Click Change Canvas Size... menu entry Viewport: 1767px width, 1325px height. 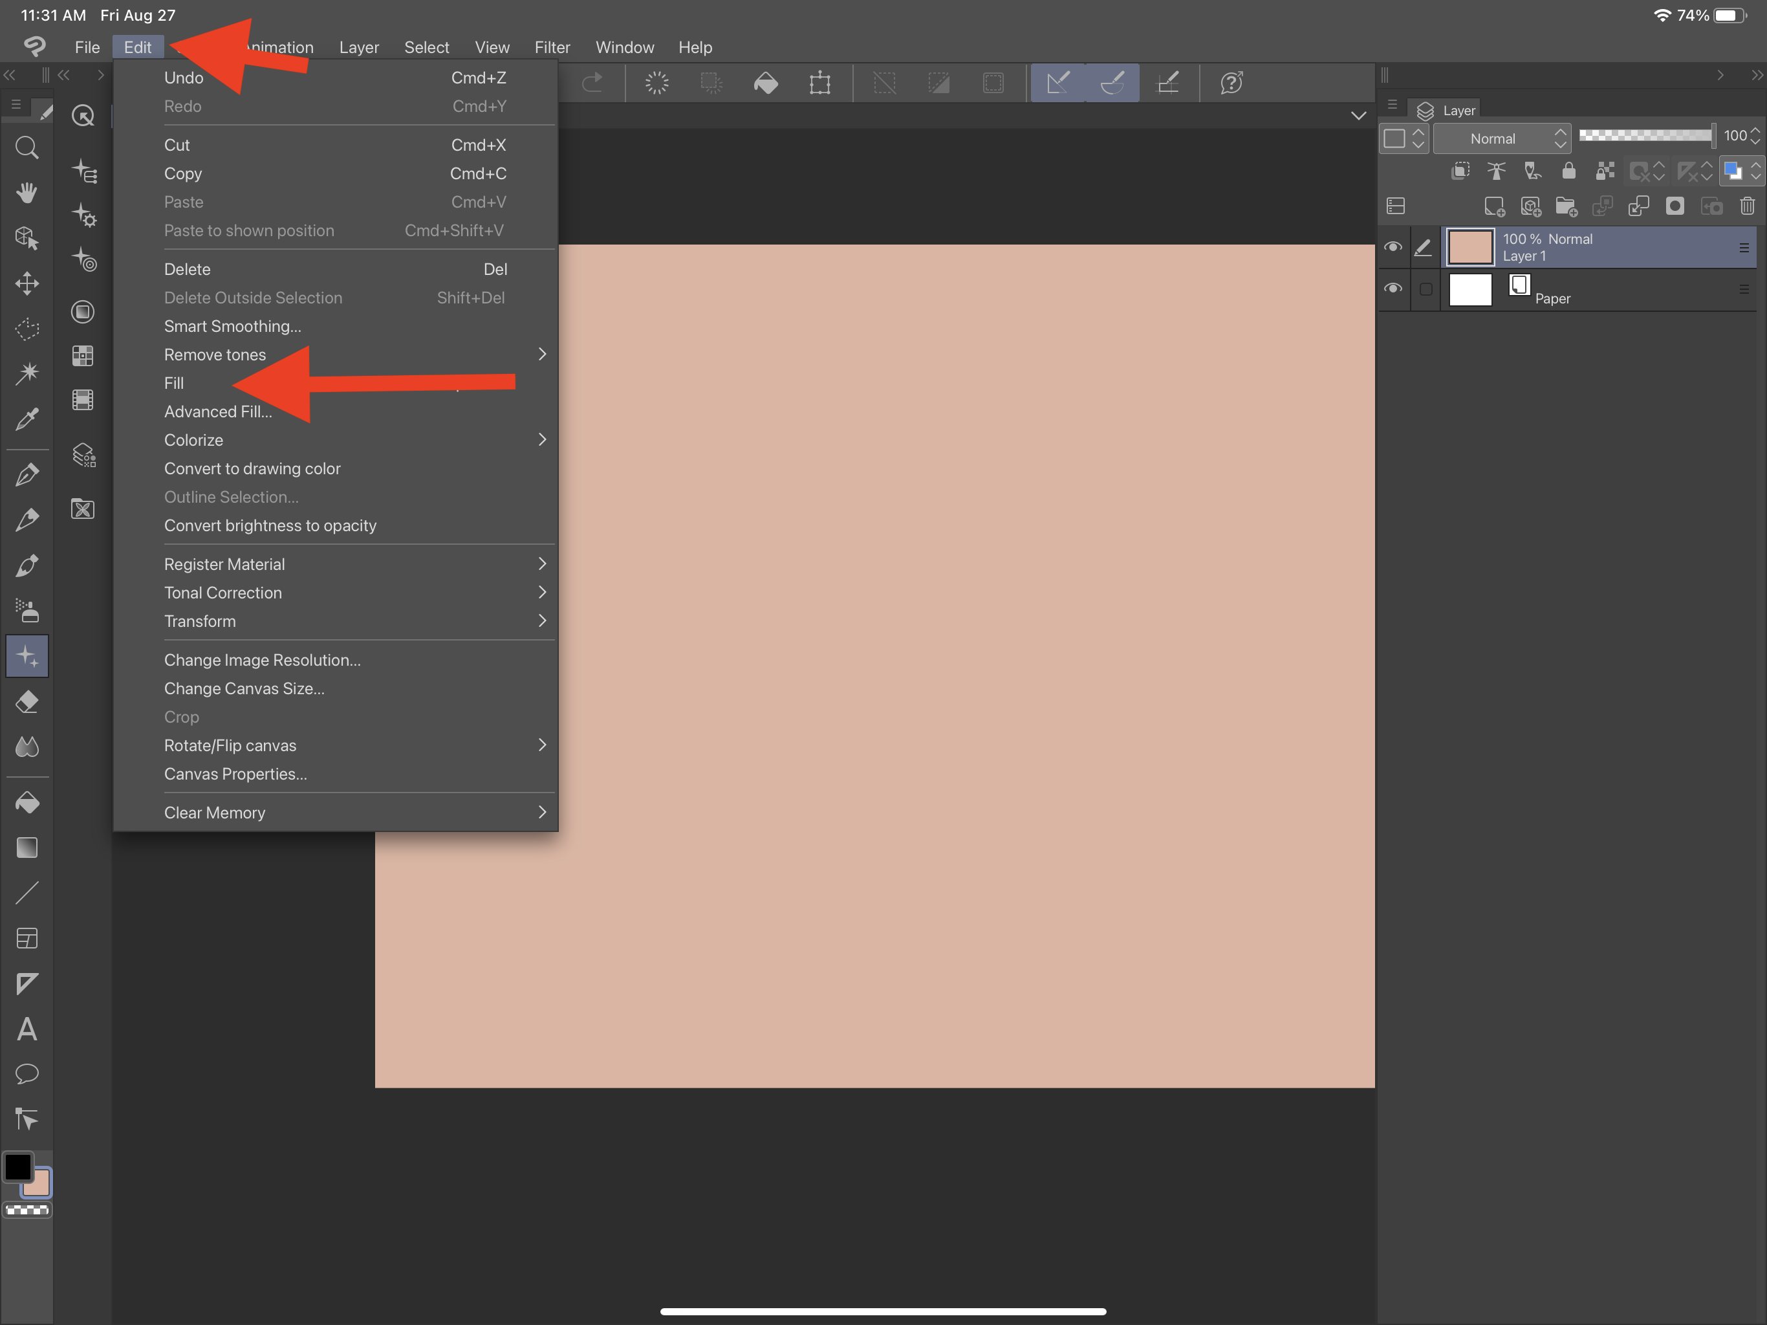(244, 688)
